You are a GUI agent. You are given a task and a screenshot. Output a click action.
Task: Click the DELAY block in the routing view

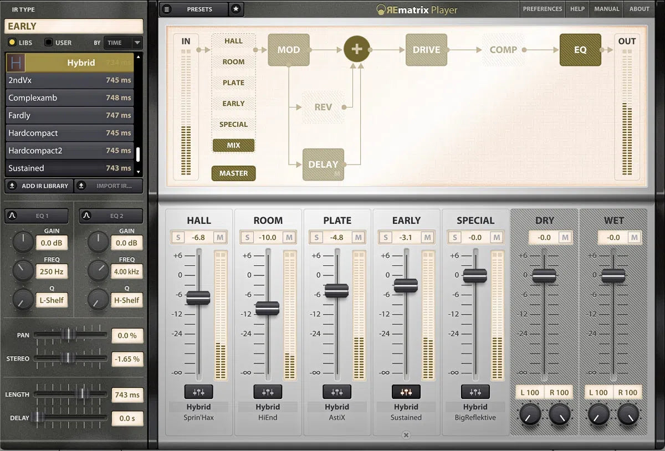(x=323, y=165)
